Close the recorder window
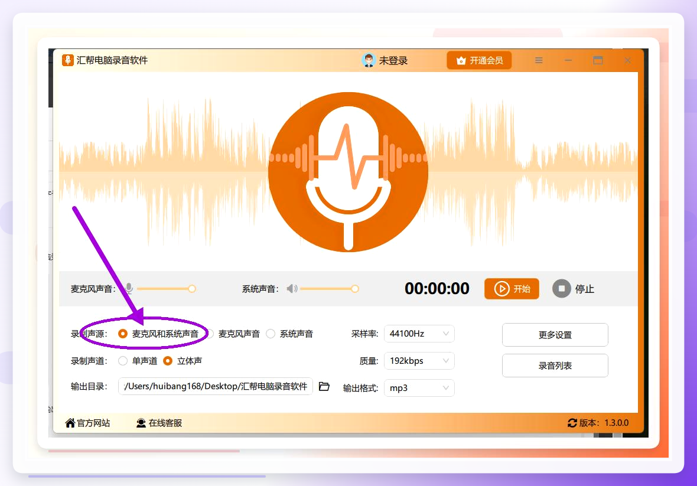 627,60
